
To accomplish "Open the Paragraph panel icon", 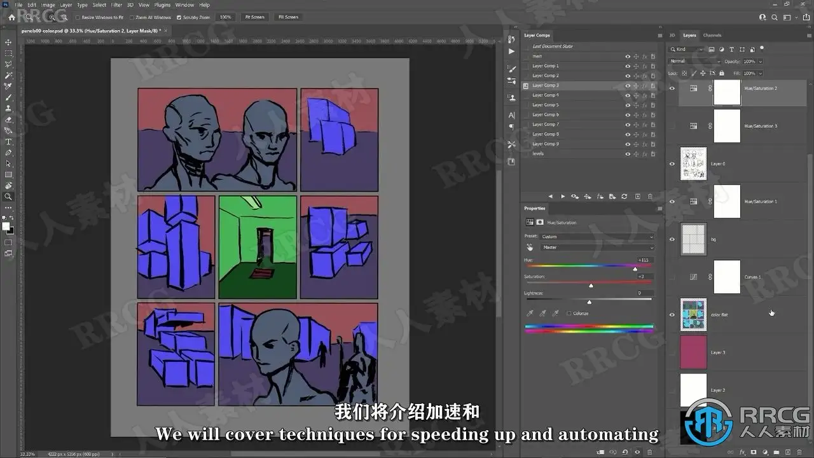I will click(x=512, y=127).
